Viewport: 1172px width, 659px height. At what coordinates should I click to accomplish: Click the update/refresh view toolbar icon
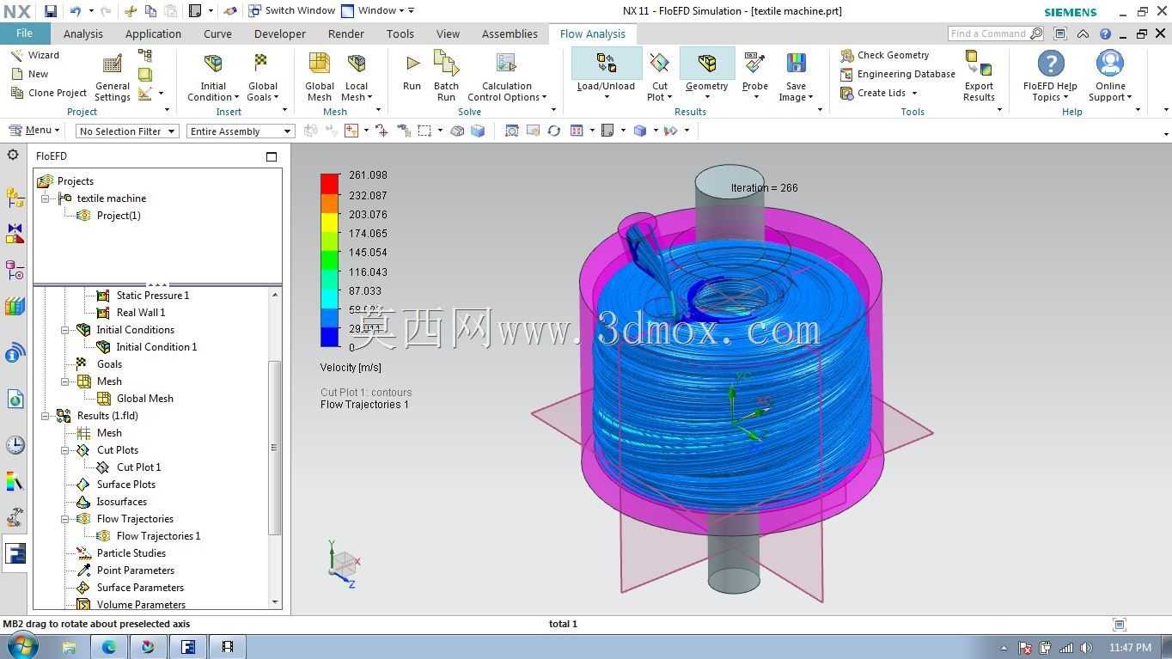point(554,131)
